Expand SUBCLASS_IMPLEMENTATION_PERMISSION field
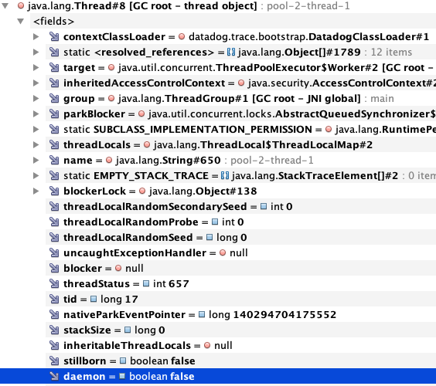 [x=36, y=130]
